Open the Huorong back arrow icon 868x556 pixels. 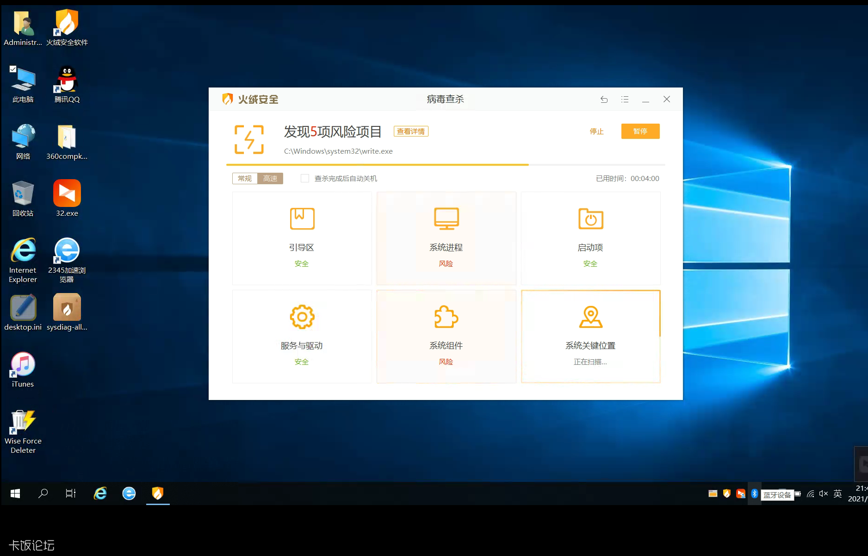604,100
